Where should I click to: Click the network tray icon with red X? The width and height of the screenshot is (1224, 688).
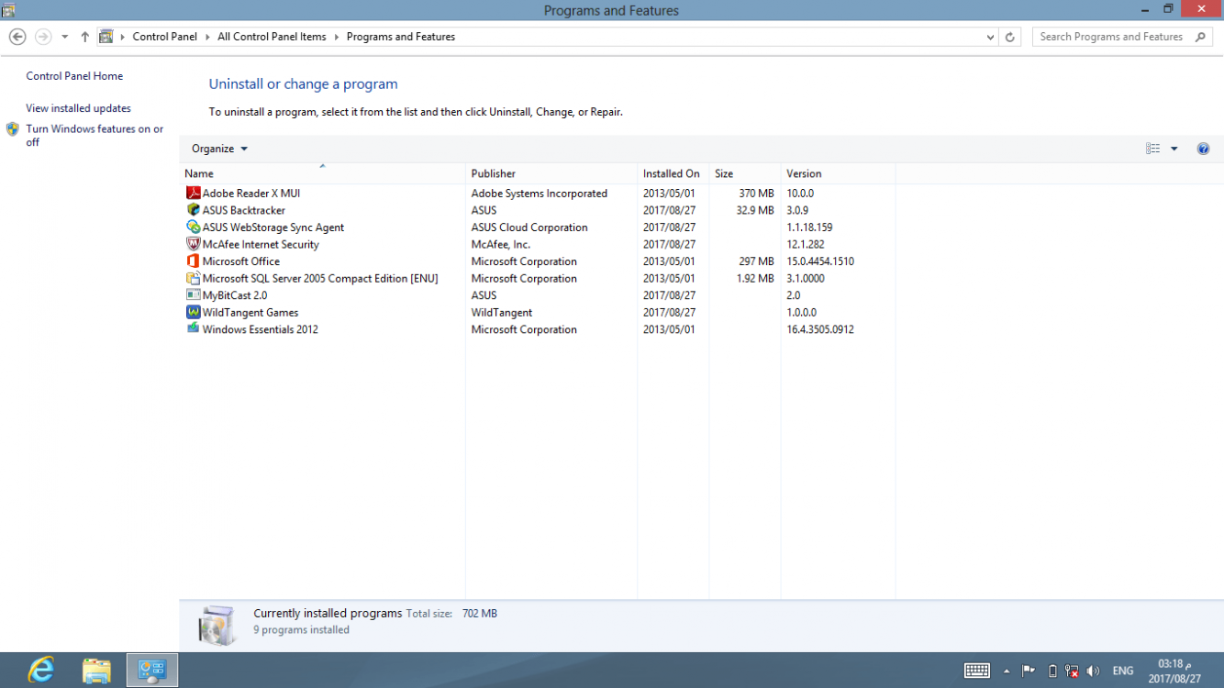pos(1072,671)
